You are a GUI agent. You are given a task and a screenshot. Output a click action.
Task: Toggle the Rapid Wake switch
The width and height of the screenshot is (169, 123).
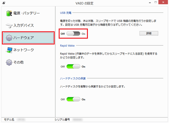[x=73, y=67]
